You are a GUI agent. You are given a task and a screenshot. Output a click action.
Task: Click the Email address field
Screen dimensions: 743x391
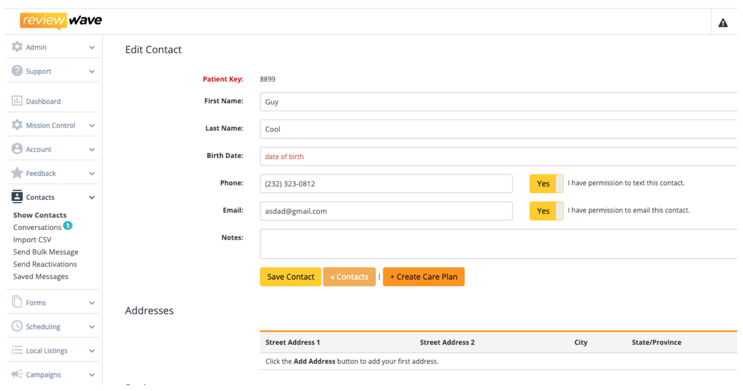[x=386, y=211]
